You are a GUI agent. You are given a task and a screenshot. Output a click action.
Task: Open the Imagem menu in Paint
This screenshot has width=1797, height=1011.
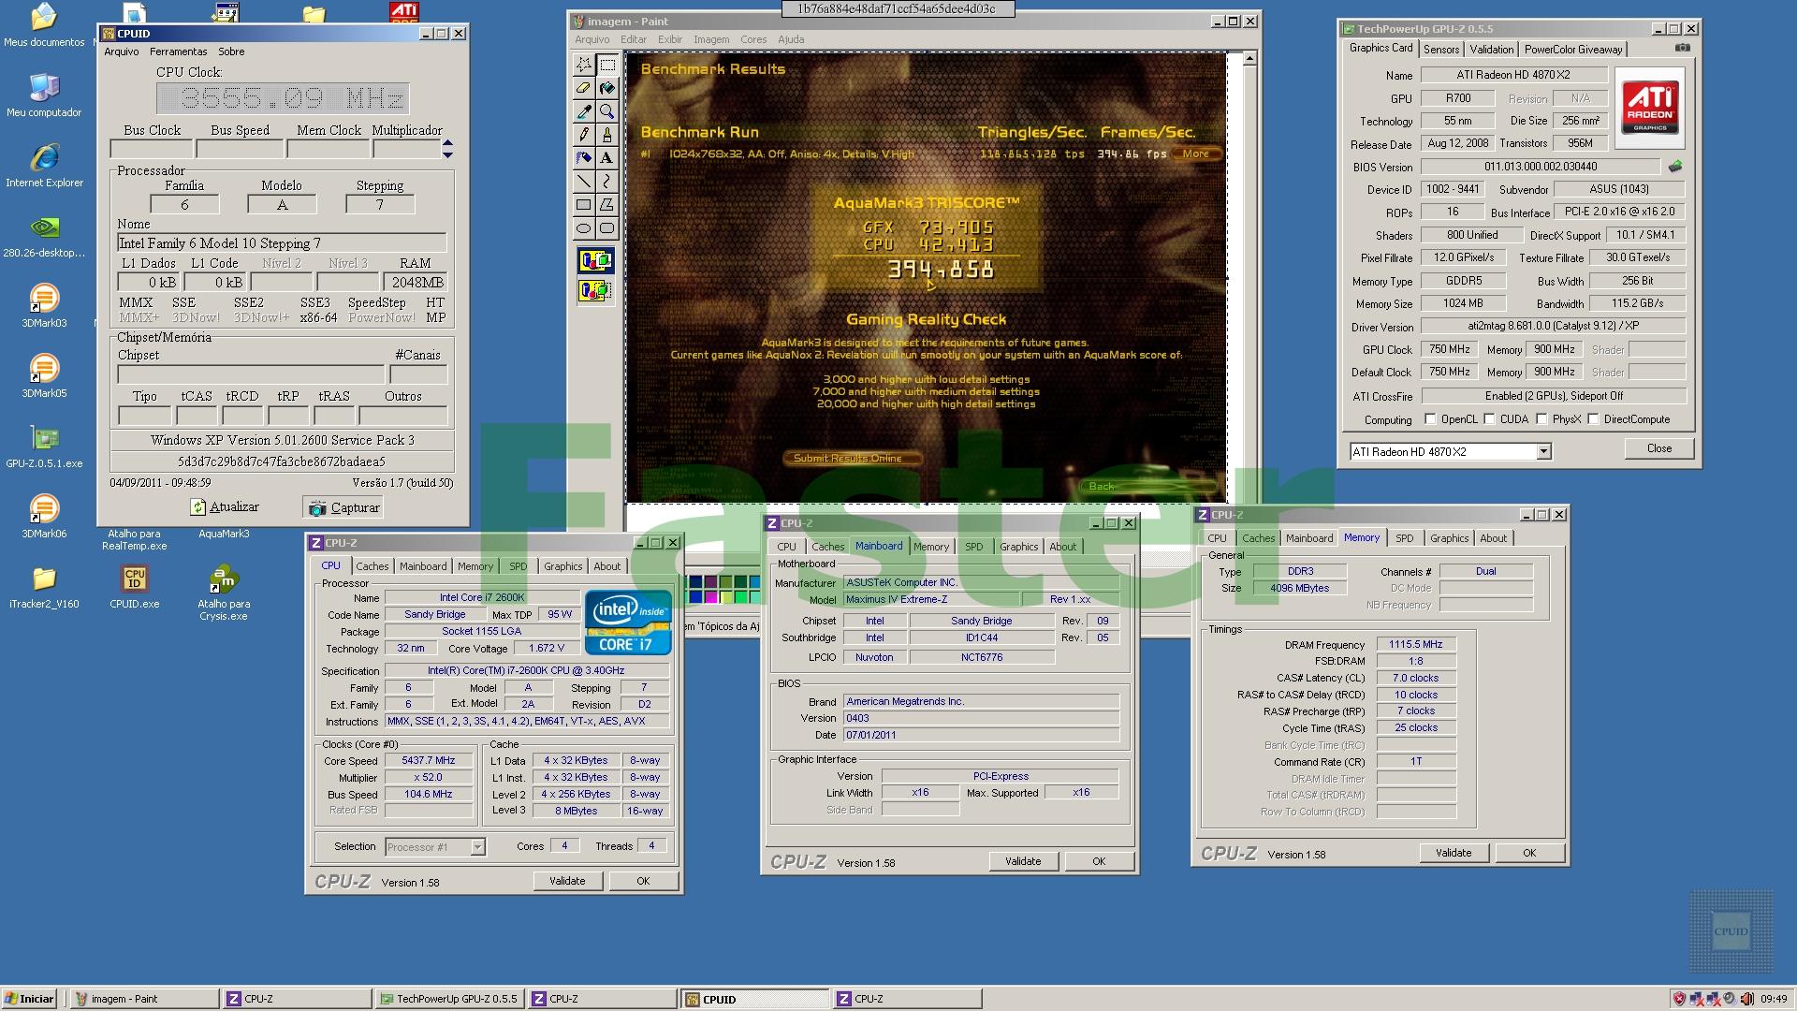[711, 39]
